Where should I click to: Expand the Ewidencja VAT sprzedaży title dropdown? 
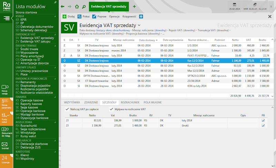click(x=139, y=25)
